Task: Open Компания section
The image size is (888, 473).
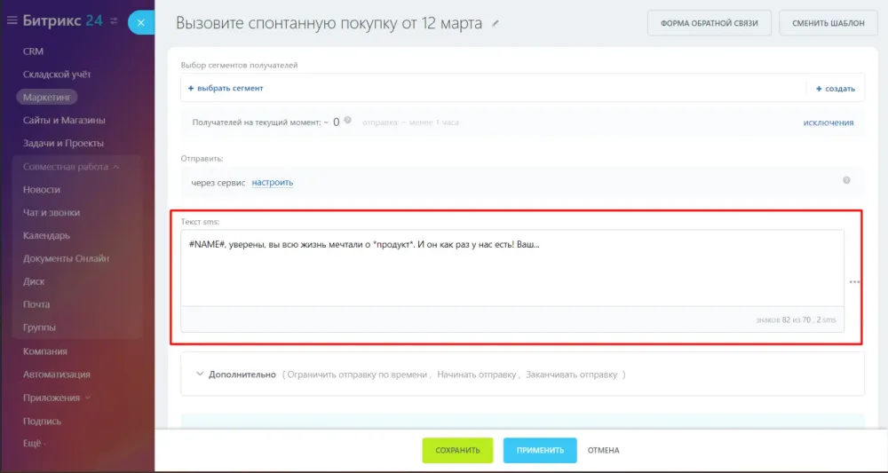Action: 44,351
